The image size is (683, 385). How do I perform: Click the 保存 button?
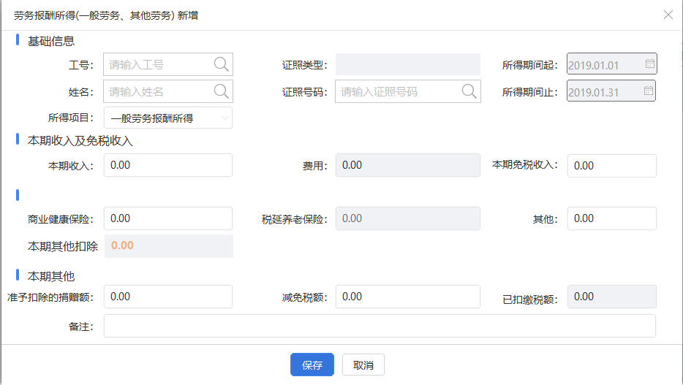coord(312,365)
